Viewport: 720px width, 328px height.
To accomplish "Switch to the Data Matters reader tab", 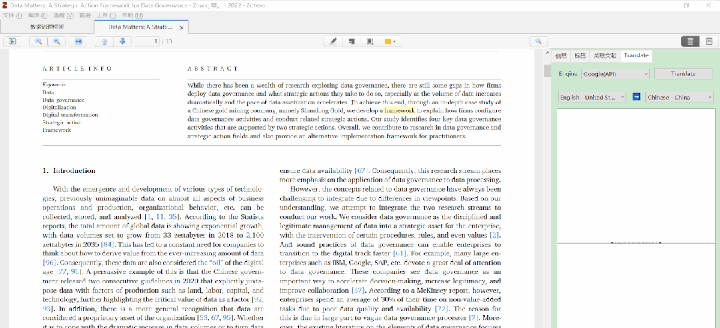I will coord(140,27).
